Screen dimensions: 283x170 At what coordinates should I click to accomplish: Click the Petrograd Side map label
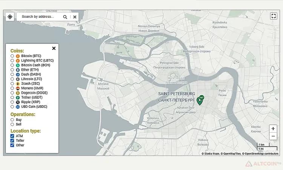pos(169,63)
